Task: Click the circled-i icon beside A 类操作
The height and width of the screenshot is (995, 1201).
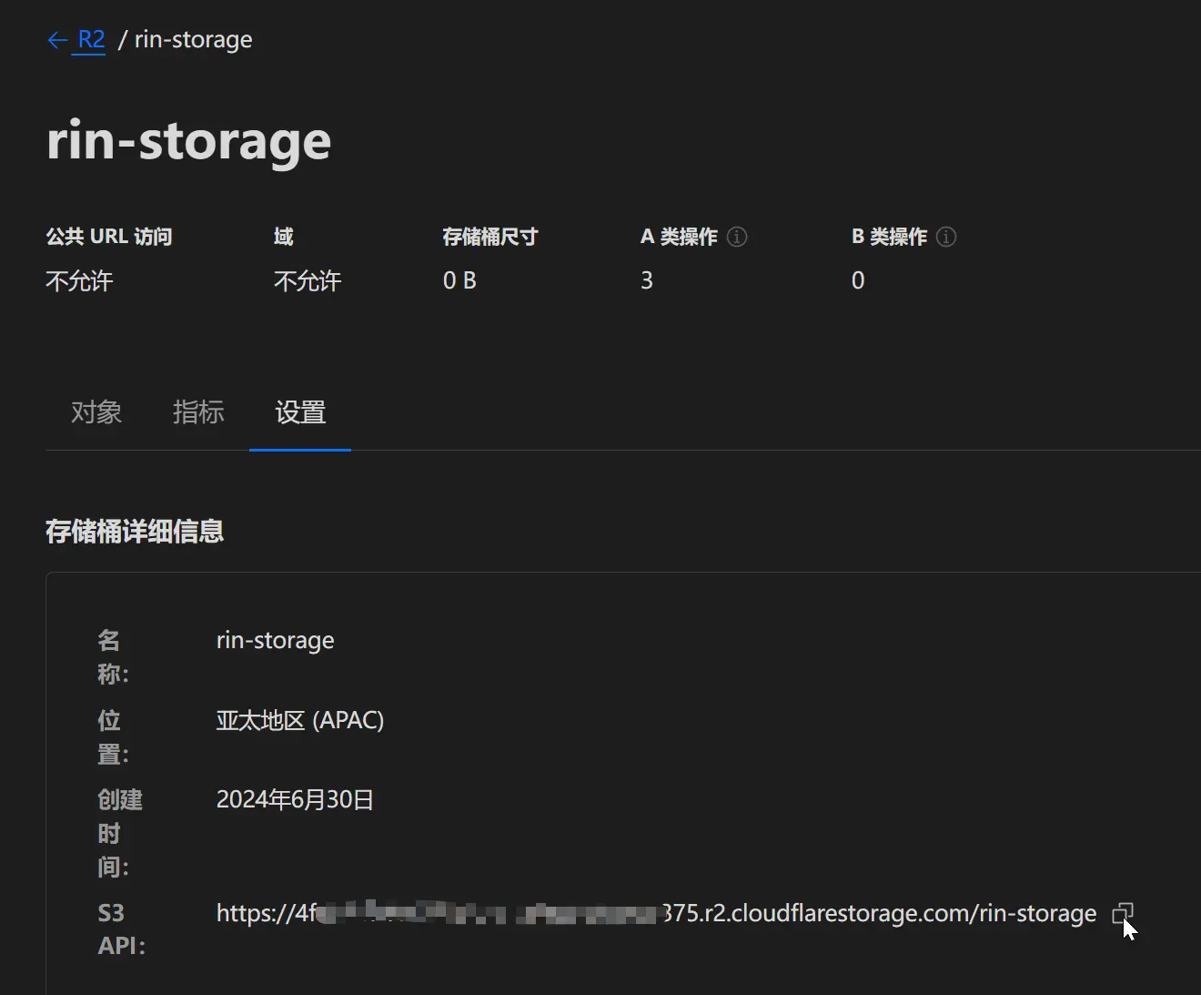Action: tap(737, 237)
